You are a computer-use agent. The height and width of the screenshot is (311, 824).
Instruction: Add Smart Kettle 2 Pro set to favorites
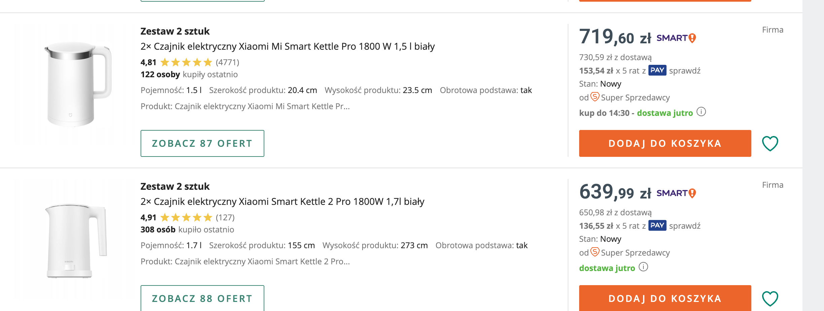tap(770, 299)
